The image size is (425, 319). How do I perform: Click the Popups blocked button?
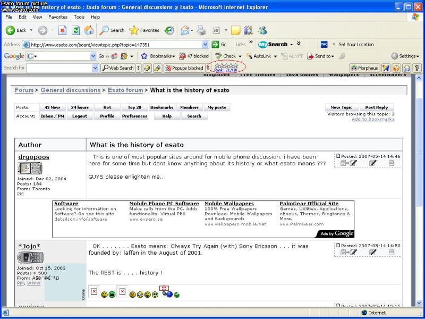[184, 68]
